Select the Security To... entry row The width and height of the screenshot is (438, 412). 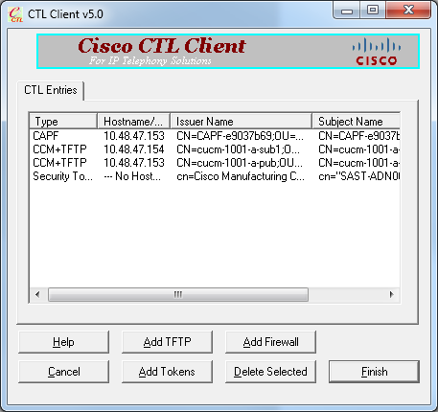click(215, 176)
